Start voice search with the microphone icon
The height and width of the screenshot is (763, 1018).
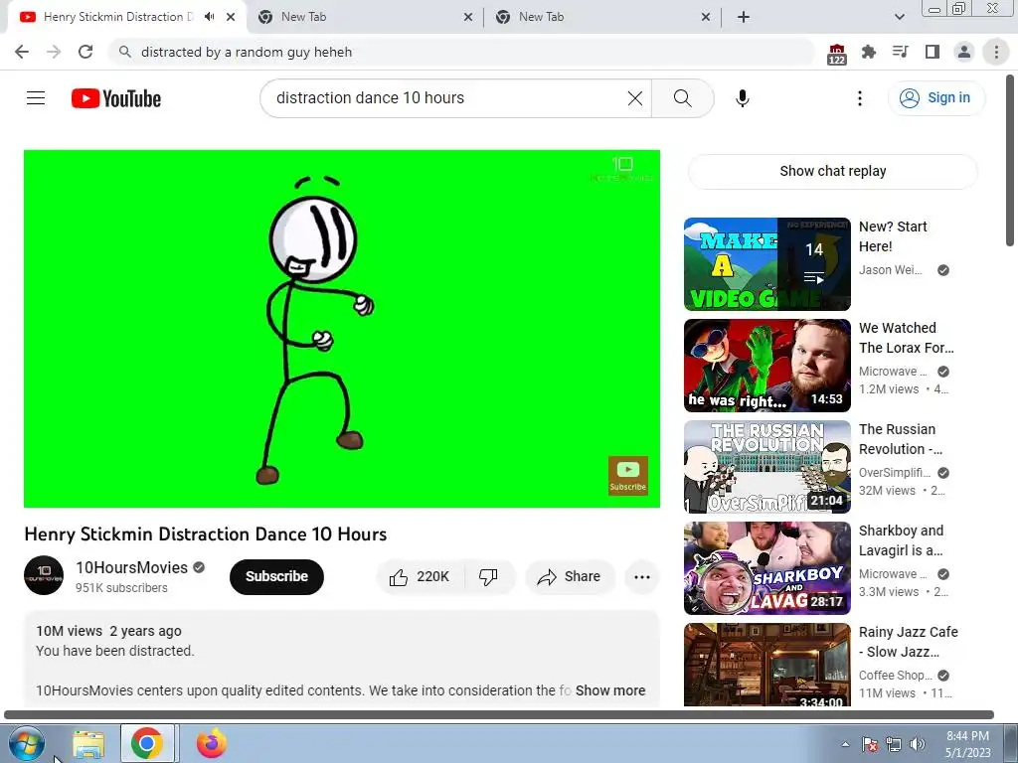[x=742, y=98]
